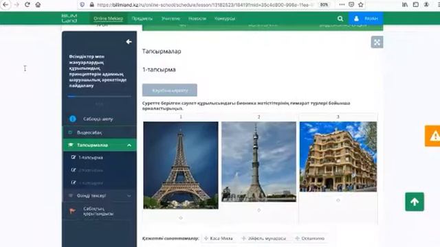Open page actions three-dot menu
This screenshot has height=247, width=440.
tap(342, 5)
